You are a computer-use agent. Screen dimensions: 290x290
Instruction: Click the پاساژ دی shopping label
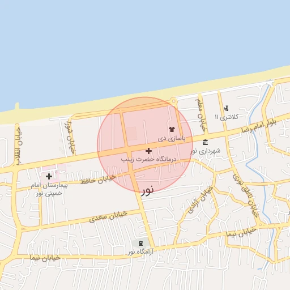[172, 139]
